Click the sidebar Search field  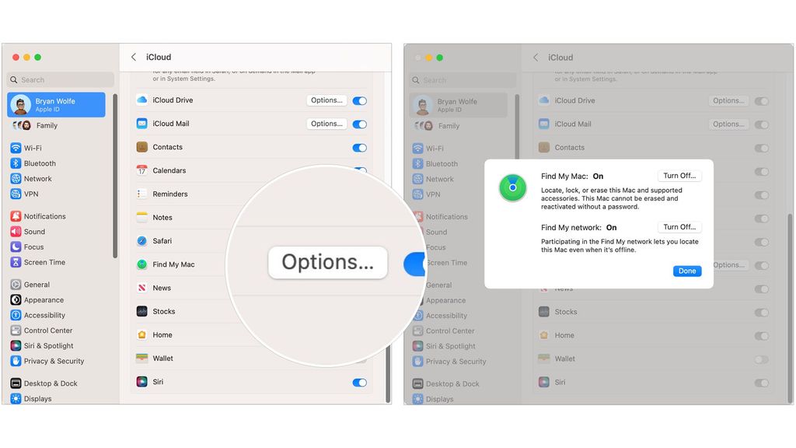click(x=60, y=79)
